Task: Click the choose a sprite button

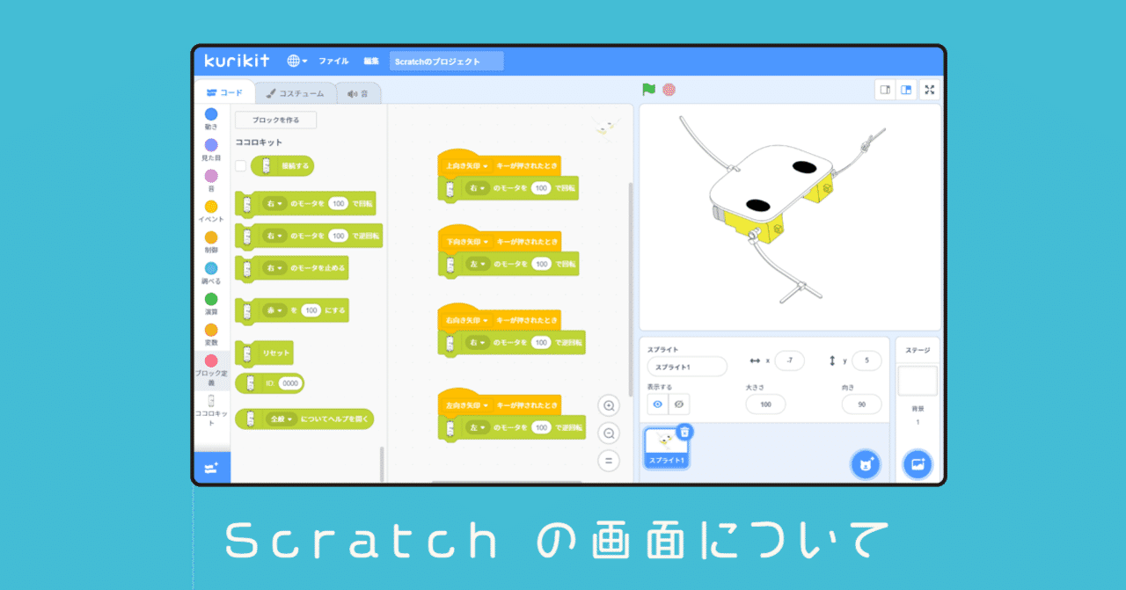Action: 865,464
